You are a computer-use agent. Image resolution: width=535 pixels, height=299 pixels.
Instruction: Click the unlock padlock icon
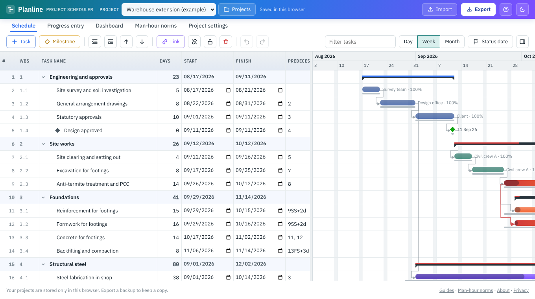point(210,42)
